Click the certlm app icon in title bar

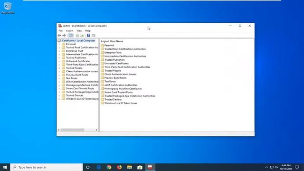click(60, 26)
